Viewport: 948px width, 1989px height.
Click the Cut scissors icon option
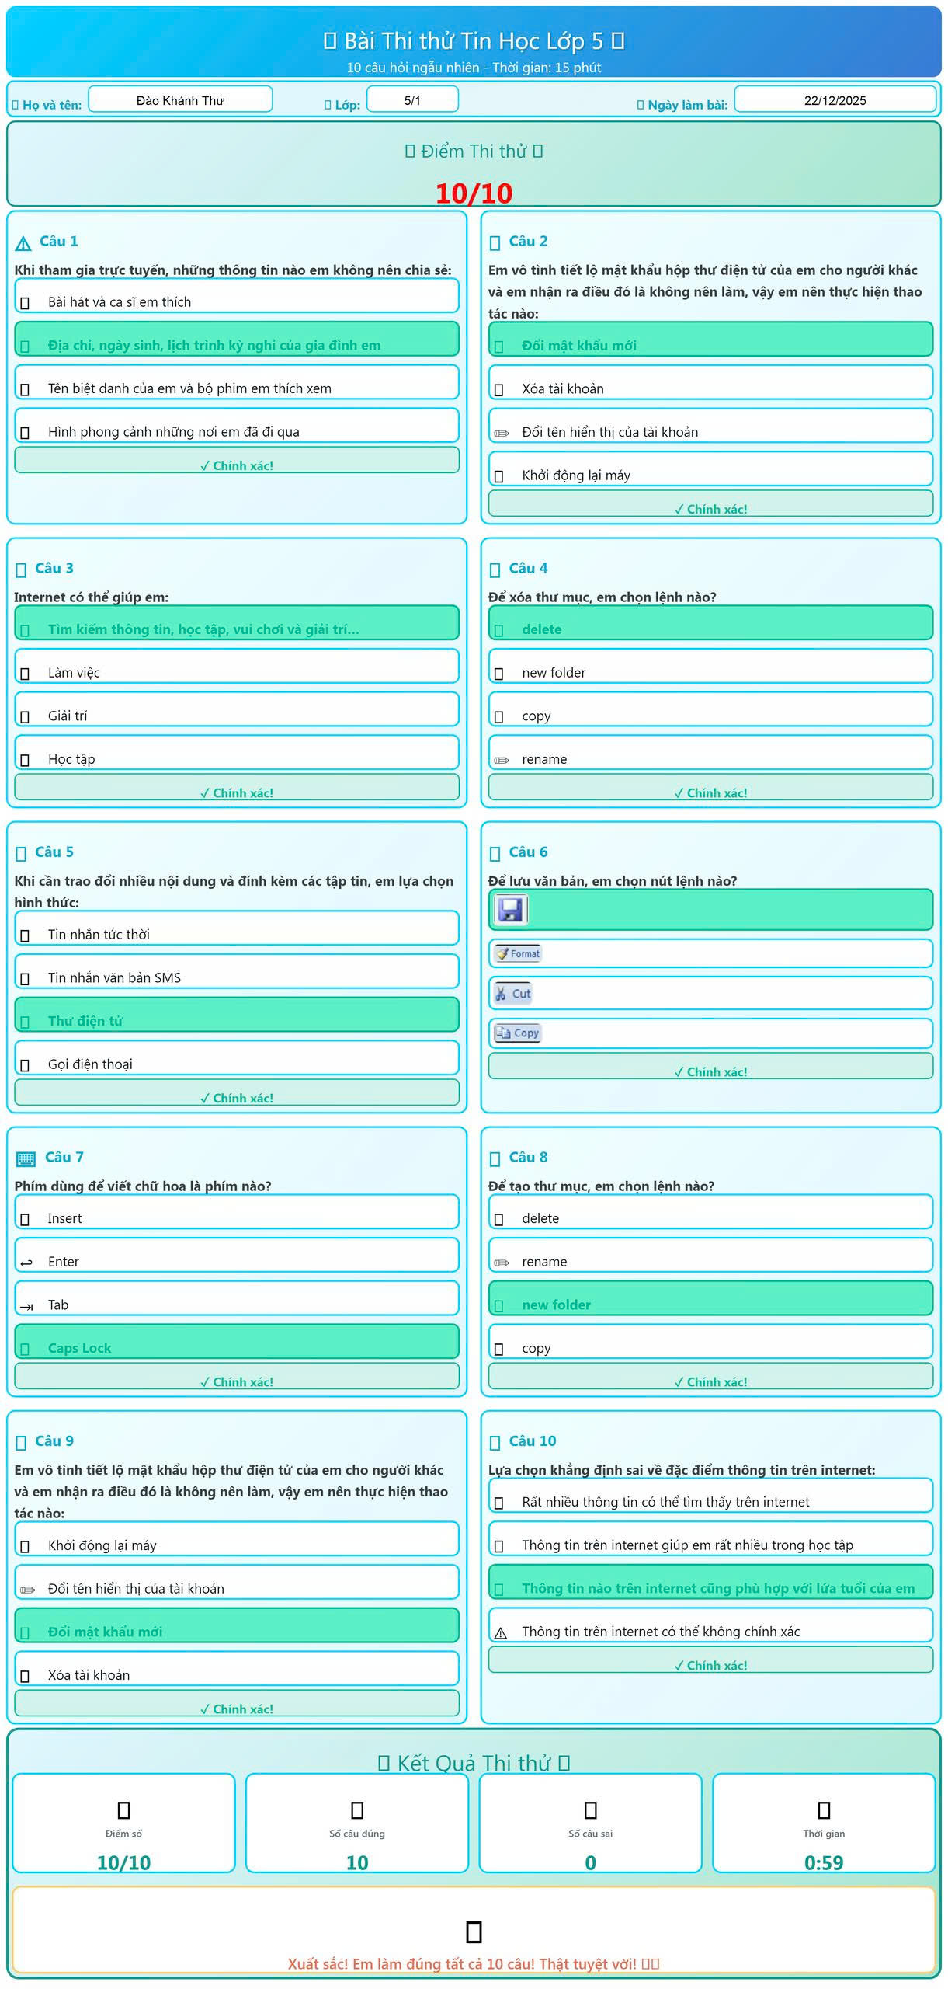(x=513, y=993)
